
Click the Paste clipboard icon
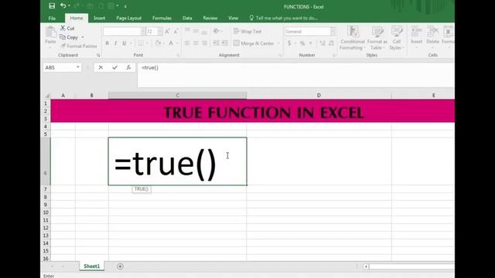point(50,32)
